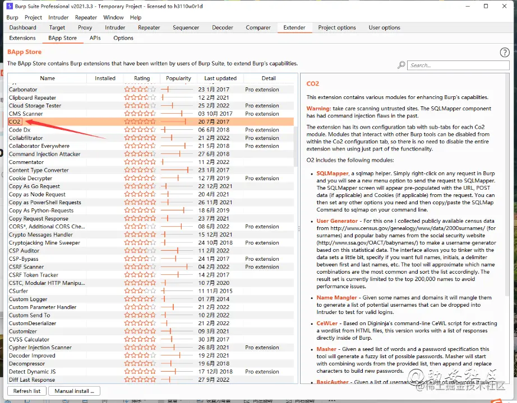Select the Custom Logger extension
The image size is (517, 403).
151,299
